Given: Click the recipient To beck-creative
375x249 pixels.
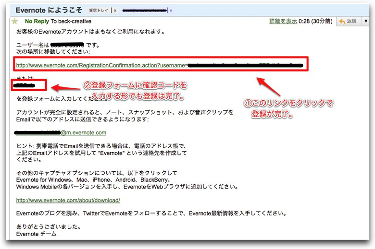Looking at the screenshot, I should (71, 21).
